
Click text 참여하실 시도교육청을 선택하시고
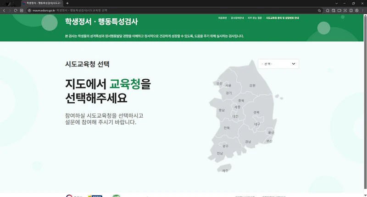(x=104, y=115)
